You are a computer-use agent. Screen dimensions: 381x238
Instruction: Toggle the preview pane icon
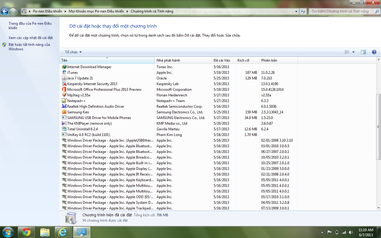pyautogui.click(x=363, y=52)
